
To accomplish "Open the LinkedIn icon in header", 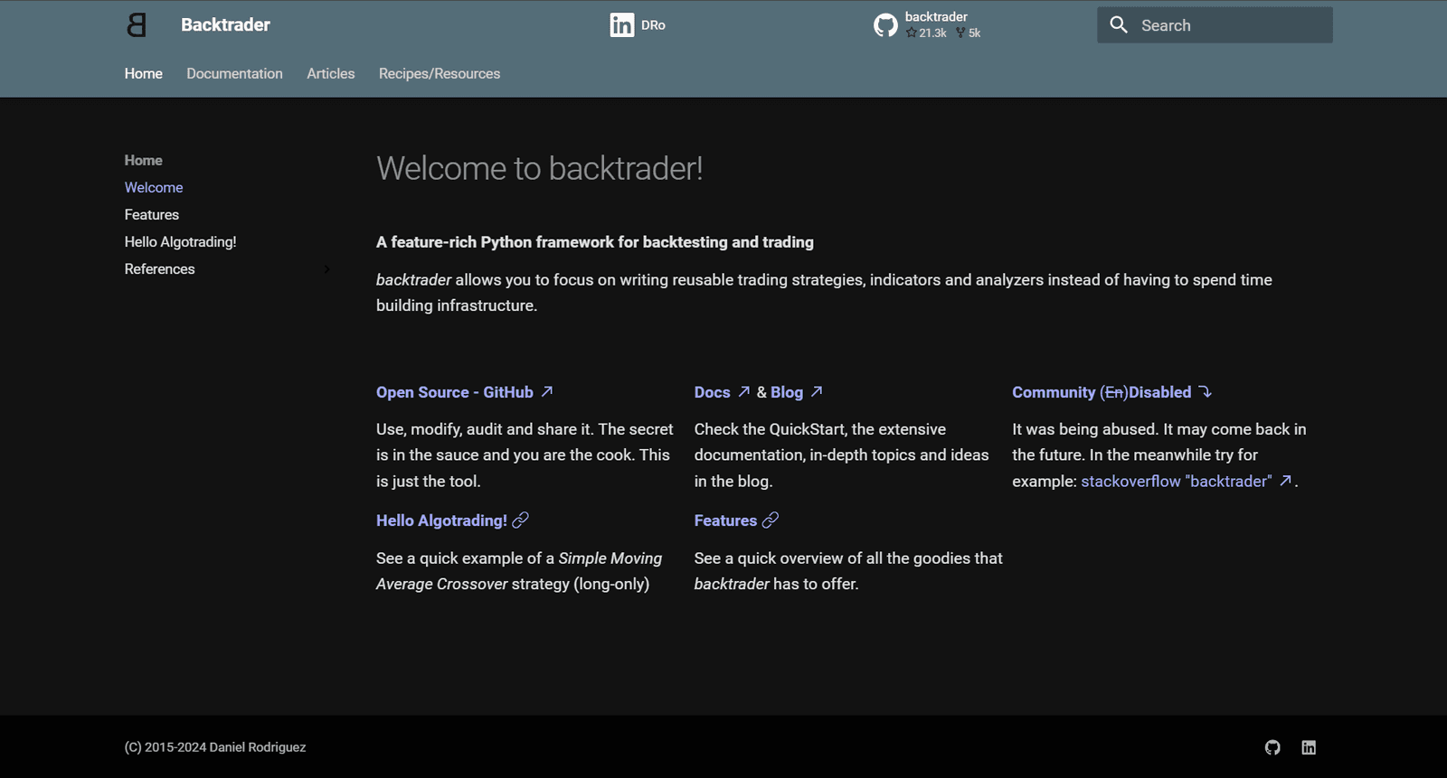I will coord(622,25).
